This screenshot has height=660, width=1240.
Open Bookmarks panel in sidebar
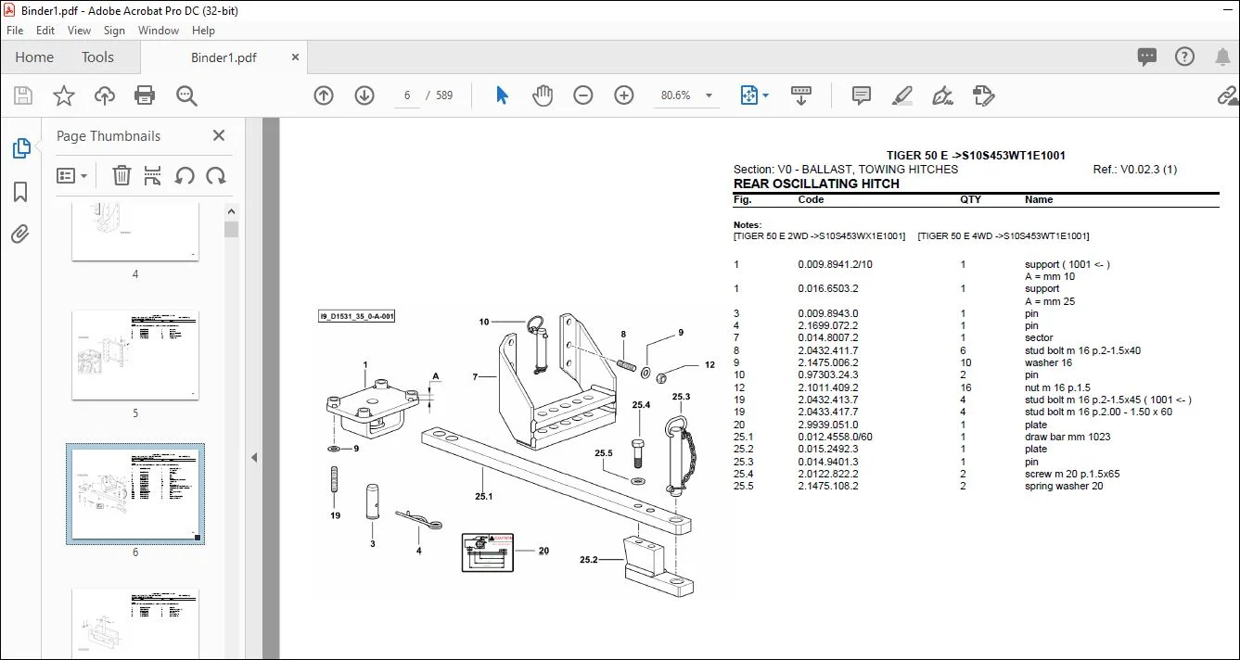20,192
